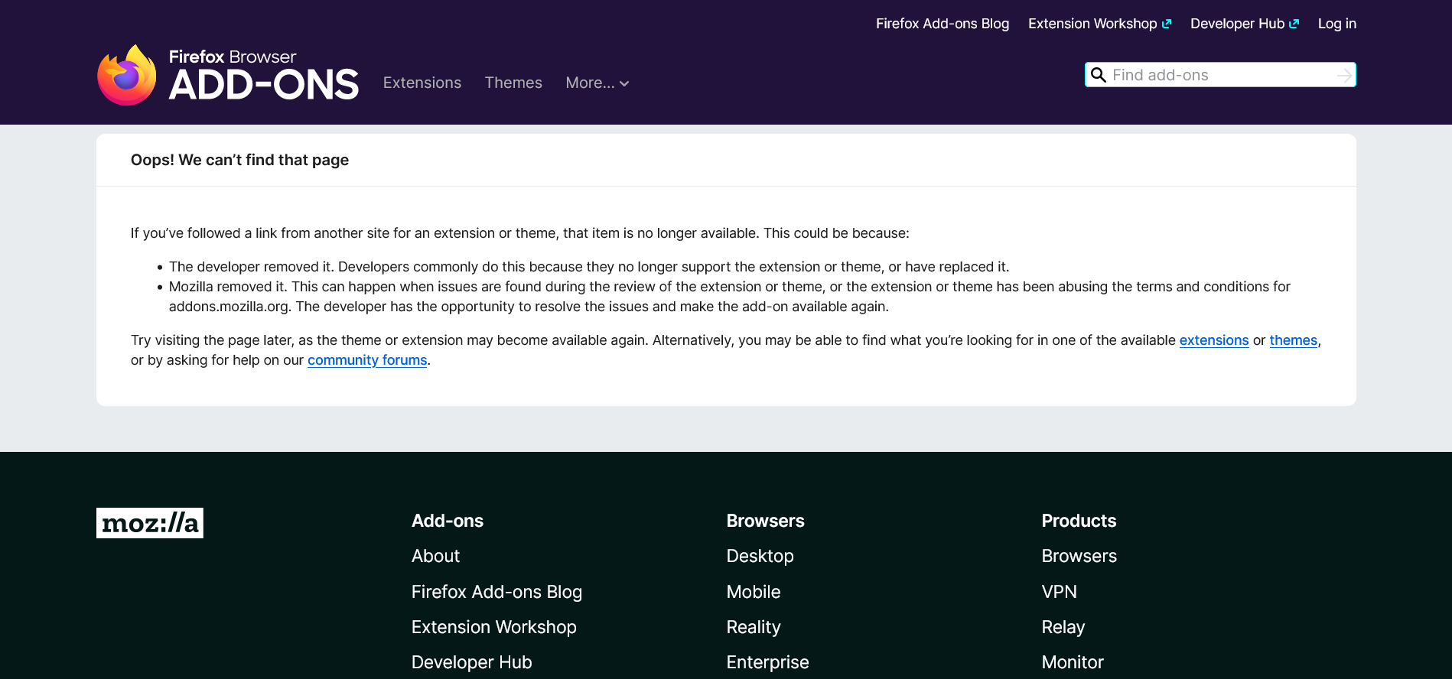The height and width of the screenshot is (679, 1452).
Task: Open the Themes nav item
Action: point(513,83)
